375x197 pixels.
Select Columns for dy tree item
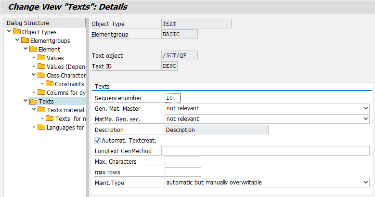[x=65, y=92]
